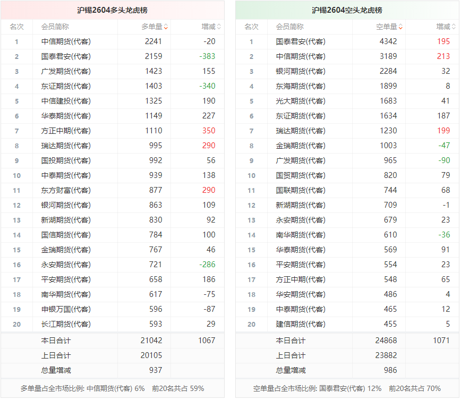Click total change value 937
The image size is (461, 400).
point(156,370)
